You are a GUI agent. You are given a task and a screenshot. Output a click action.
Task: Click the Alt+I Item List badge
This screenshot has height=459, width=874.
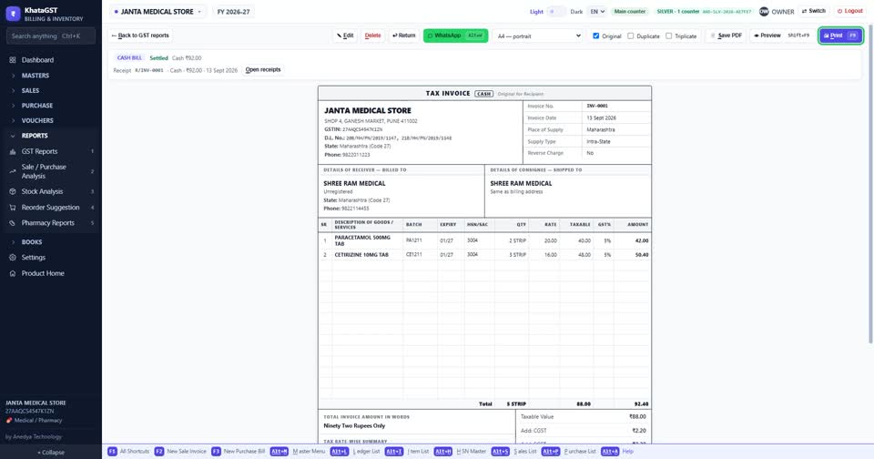tap(394, 451)
